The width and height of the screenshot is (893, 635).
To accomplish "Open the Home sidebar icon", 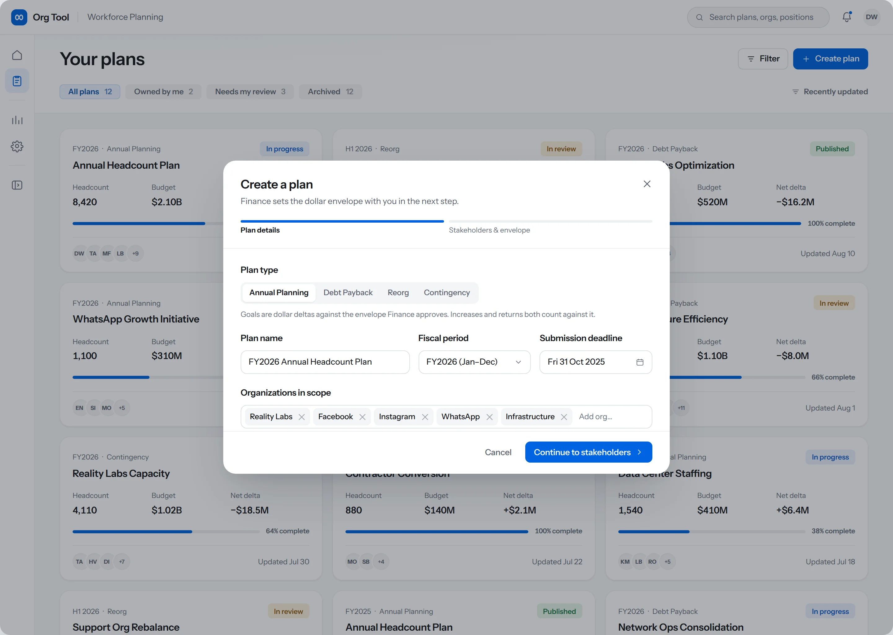I will click(17, 55).
